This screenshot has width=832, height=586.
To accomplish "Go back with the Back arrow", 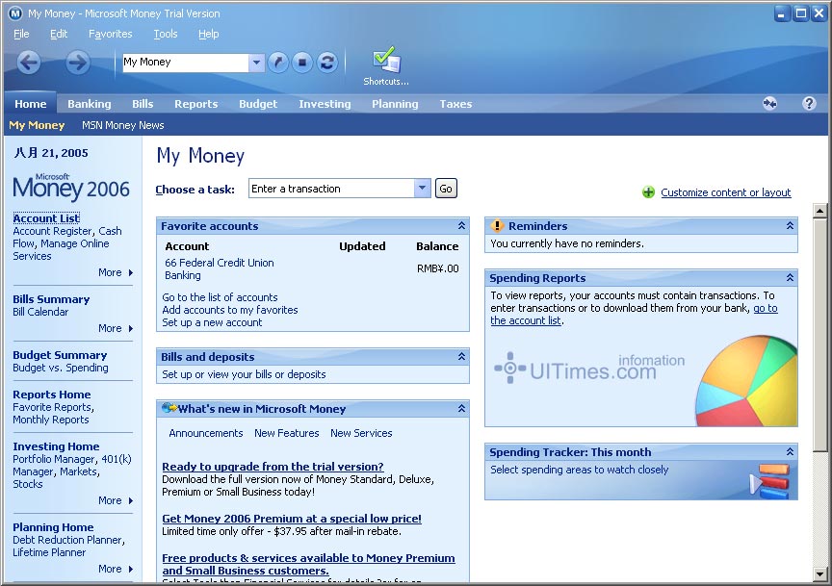I will click(29, 63).
